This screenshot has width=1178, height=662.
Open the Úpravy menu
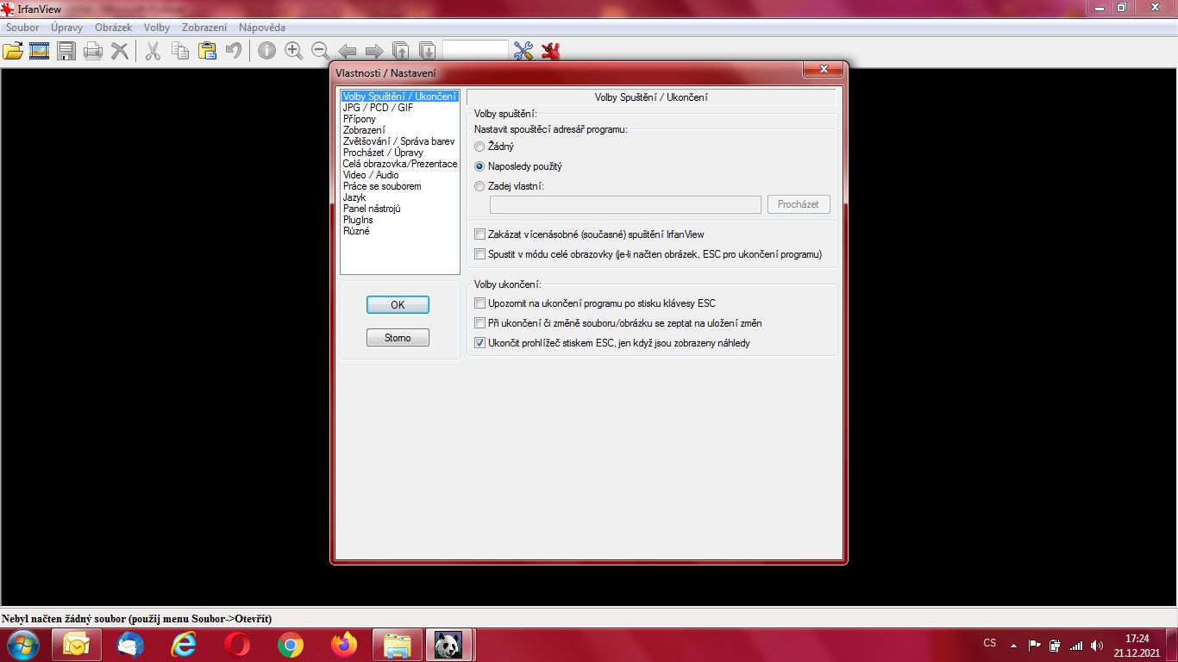coord(66,28)
